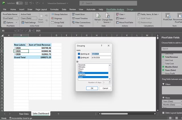
Task: Deselect Months in the By list
Action: (x=93, y=73)
